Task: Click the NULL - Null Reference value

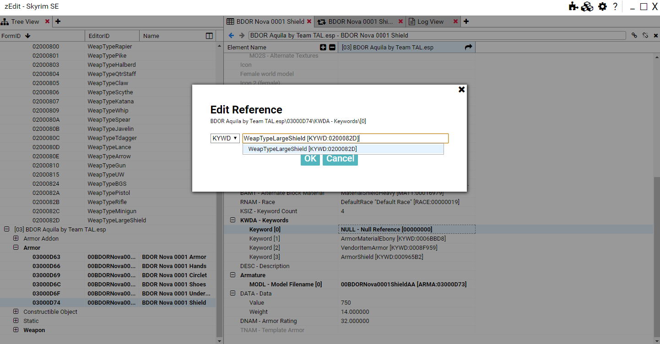Action: (386, 229)
